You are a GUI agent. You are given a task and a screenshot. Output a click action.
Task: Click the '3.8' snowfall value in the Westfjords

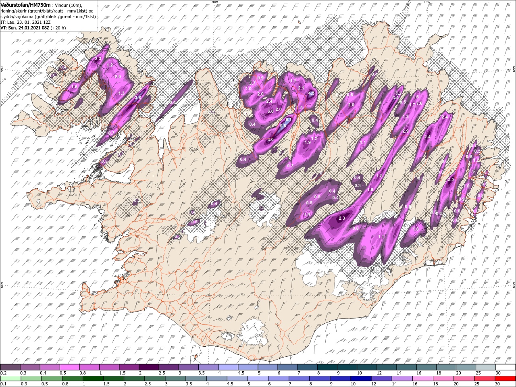tap(138, 98)
